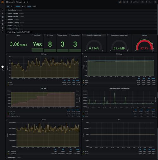158x160 pixels.
Task: Open the Uptime panel title menu
Action: [18, 35]
